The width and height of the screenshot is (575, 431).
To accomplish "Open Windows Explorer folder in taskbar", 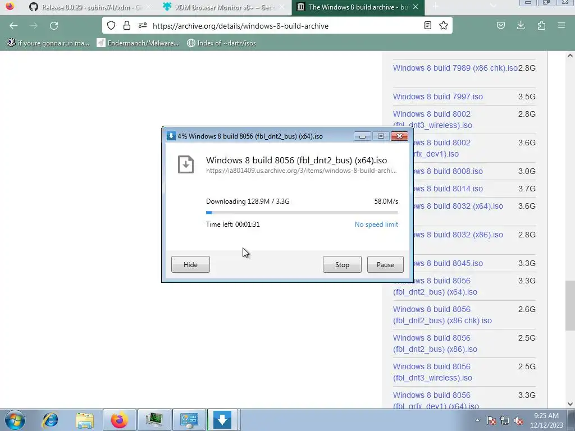I will [x=85, y=420].
